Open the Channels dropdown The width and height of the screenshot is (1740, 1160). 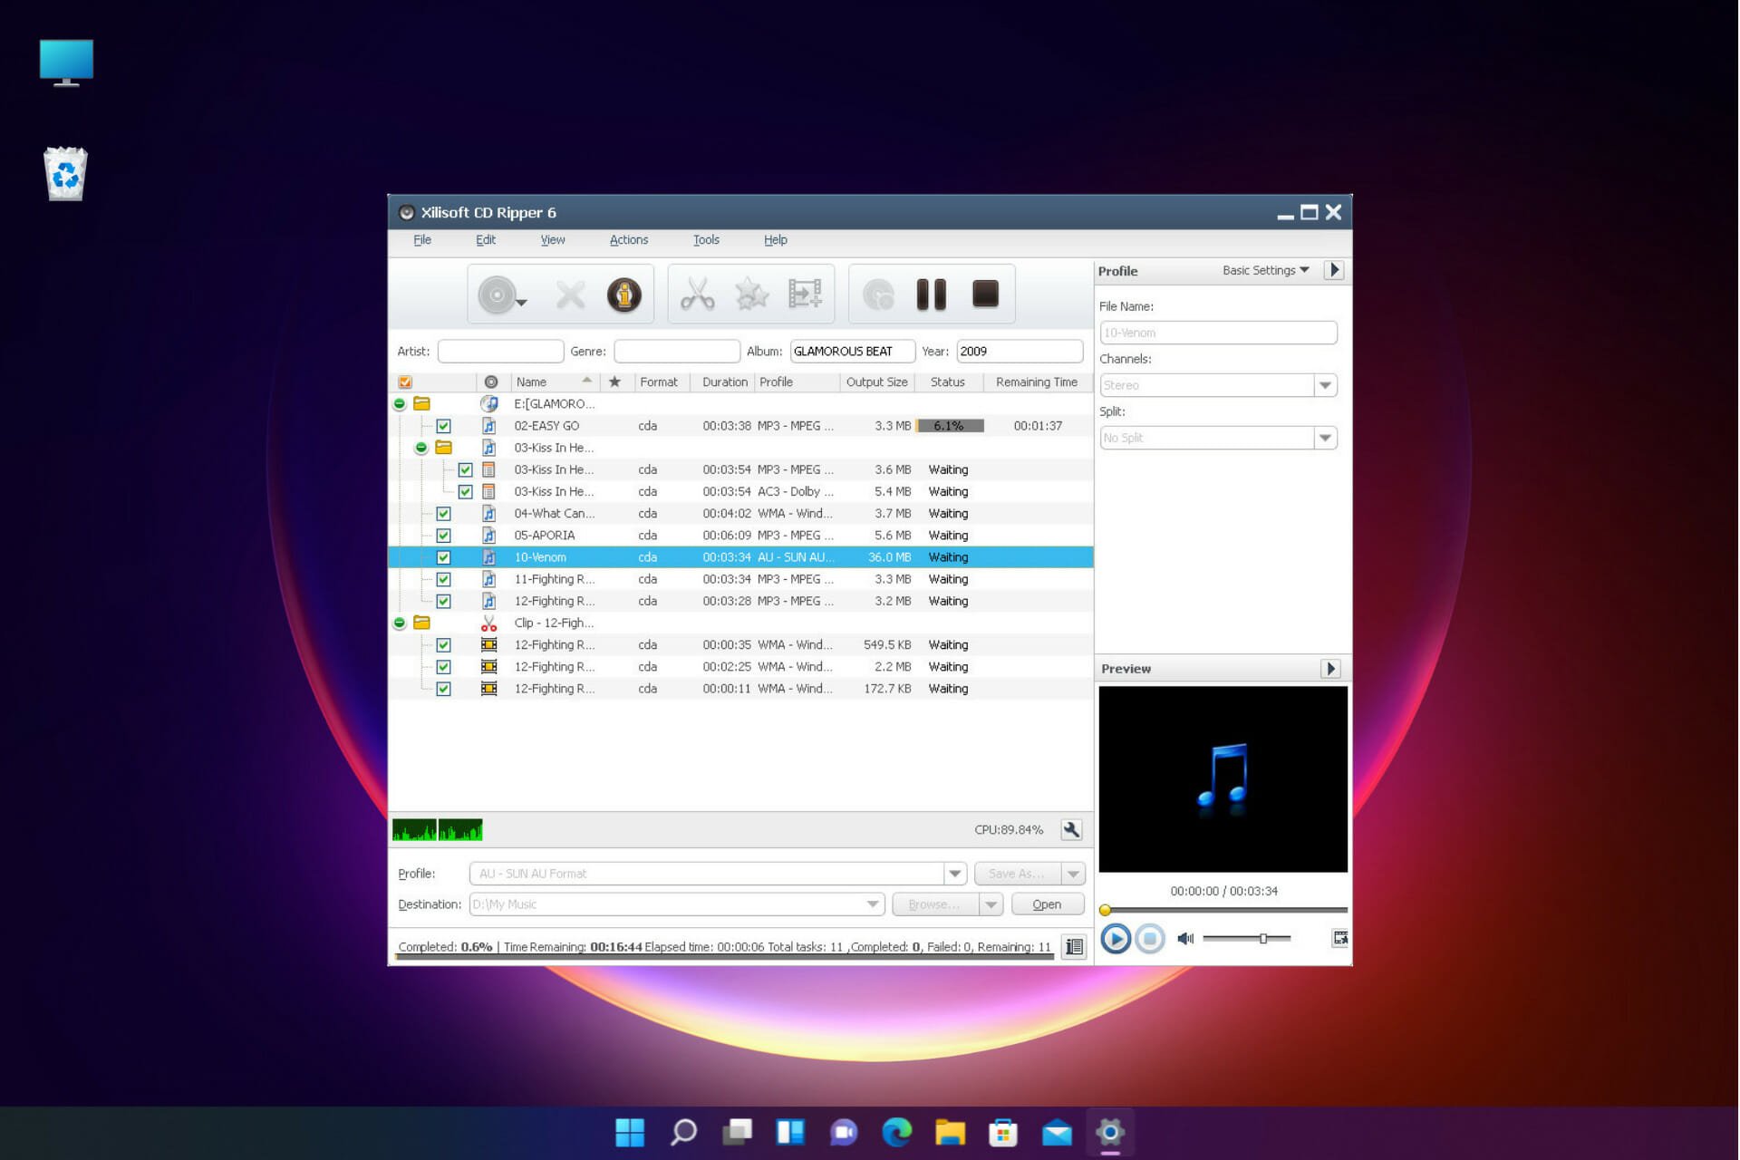coord(1325,385)
